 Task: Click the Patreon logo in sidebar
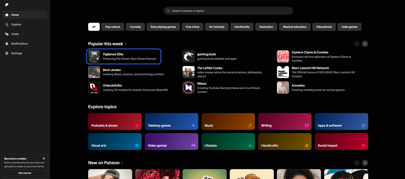tap(6, 5)
